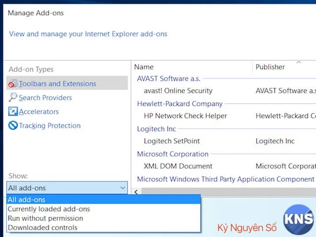316x237 pixels.
Task: Click the Search Providers magnifier icon
Action: click(x=13, y=98)
